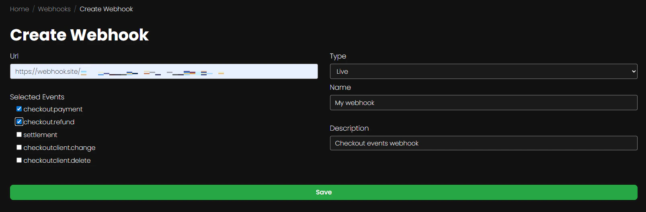Image resolution: width=646 pixels, height=212 pixels.
Task: Click the Create Webhook breadcrumb text
Action: 106,9
